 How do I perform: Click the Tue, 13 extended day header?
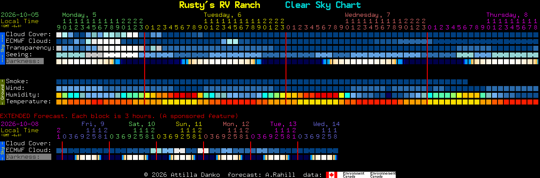coord(283,124)
